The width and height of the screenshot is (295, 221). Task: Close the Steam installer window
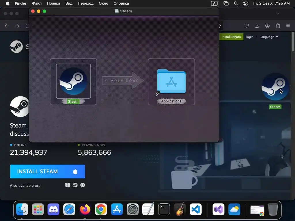[33, 11]
